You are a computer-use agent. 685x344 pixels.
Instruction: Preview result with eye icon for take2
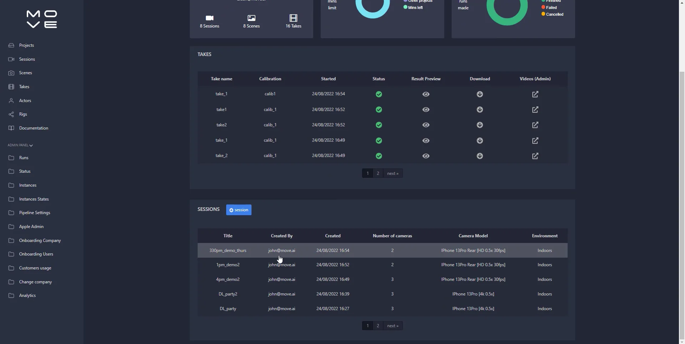(426, 125)
